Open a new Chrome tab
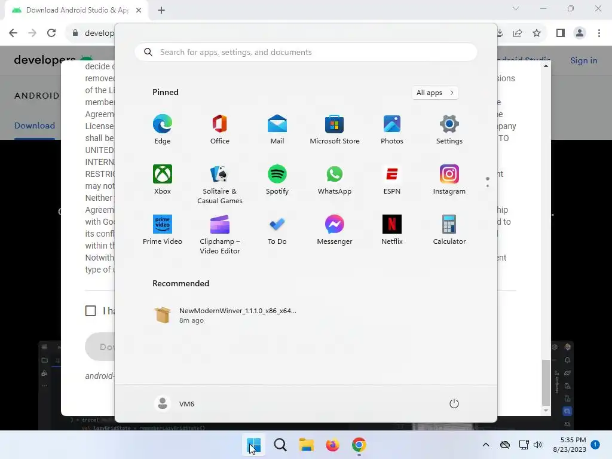 coord(161,10)
